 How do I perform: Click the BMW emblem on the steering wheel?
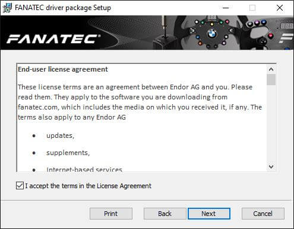click(x=211, y=34)
